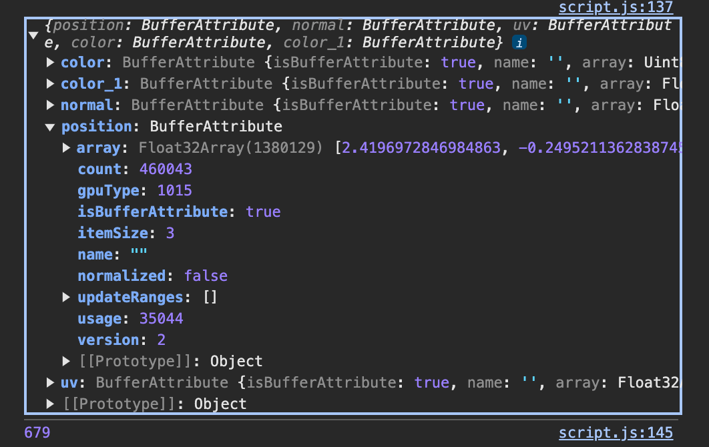709x447 pixels.
Task: Expand the color BufferAttribute entry
Action: click(50, 63)
